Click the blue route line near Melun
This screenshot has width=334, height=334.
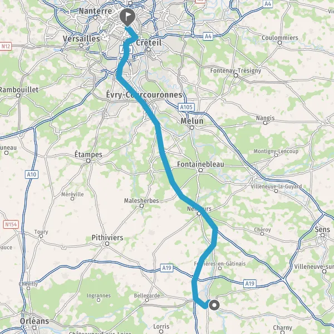[x=159, y=132]
